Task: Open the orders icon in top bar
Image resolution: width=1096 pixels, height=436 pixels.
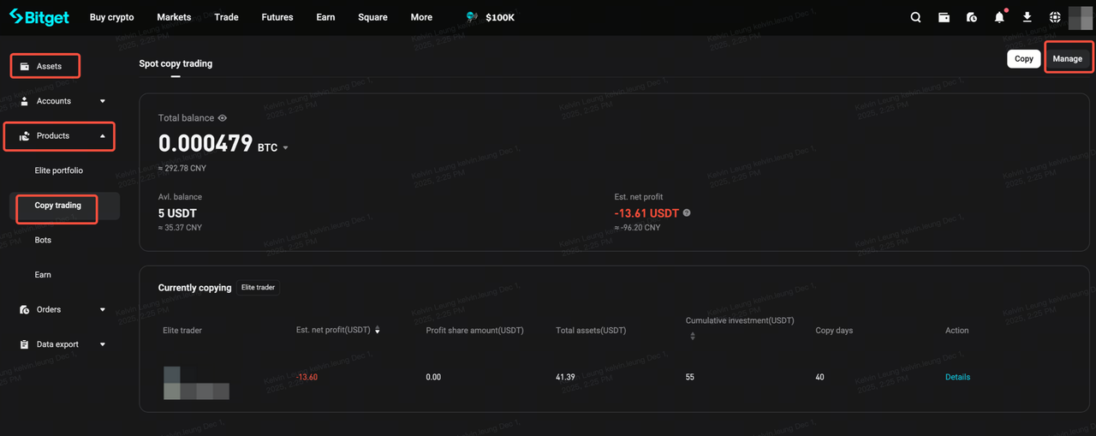Action: click(x=971, y=17)
